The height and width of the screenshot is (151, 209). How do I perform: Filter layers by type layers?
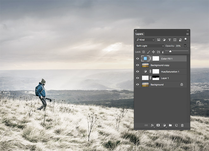[x=169, y=40]
